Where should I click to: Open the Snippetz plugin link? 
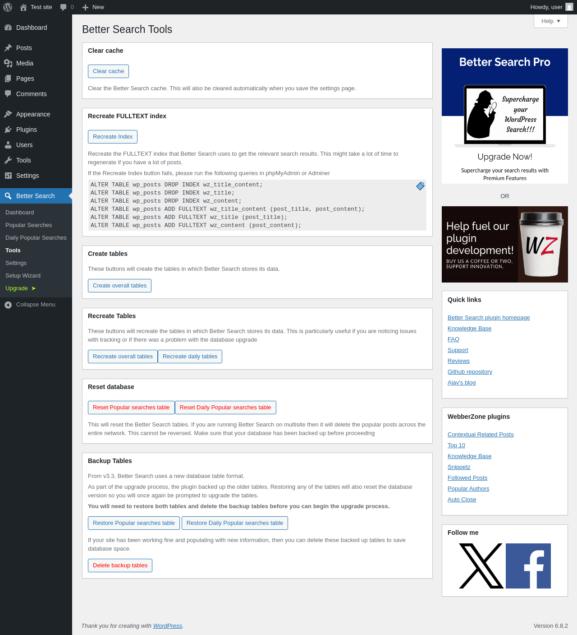tap(459, 467)
